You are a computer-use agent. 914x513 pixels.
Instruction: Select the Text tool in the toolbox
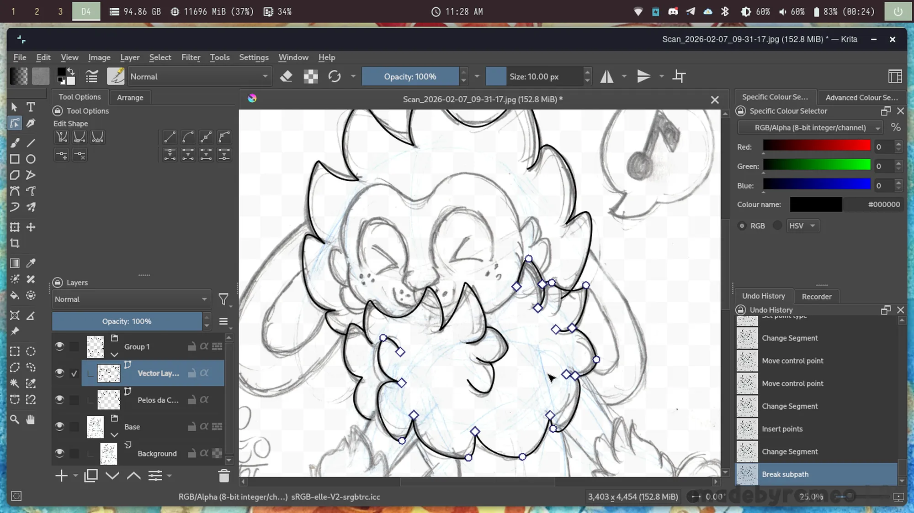(x=31, y=107)
